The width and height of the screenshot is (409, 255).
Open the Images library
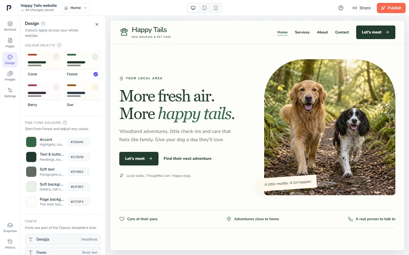(x=10, y=76)
